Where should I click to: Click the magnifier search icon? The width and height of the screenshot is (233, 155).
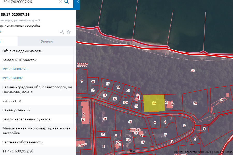[67, 2]
